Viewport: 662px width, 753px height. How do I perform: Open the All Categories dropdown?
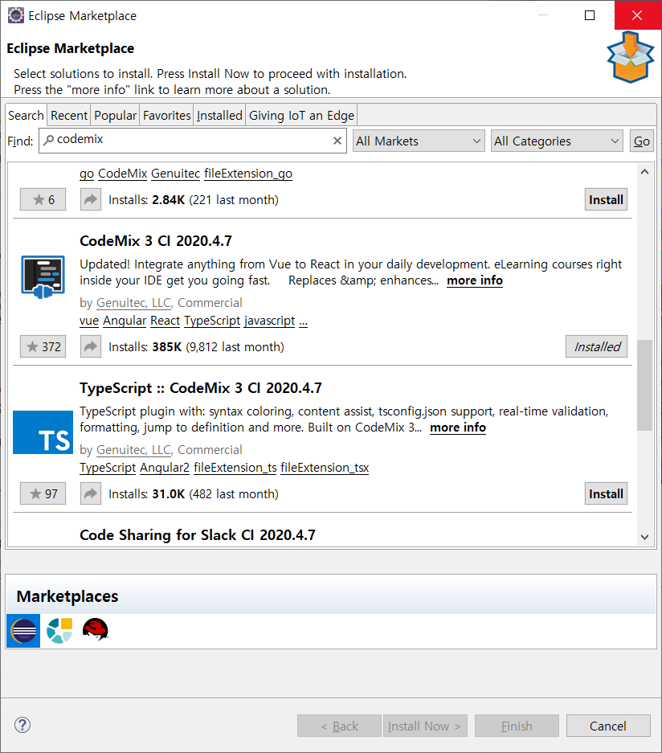[x=557, y=141]
